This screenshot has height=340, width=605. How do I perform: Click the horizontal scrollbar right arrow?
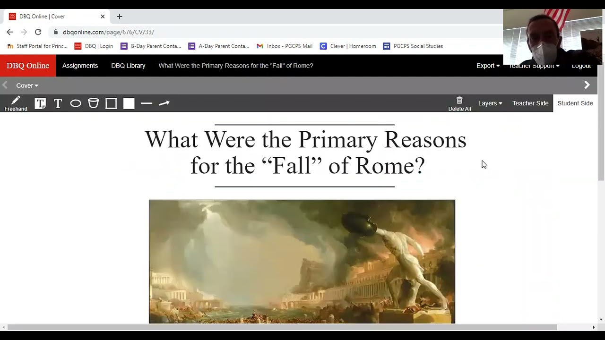pyautogui.click(x=594, y=327)
